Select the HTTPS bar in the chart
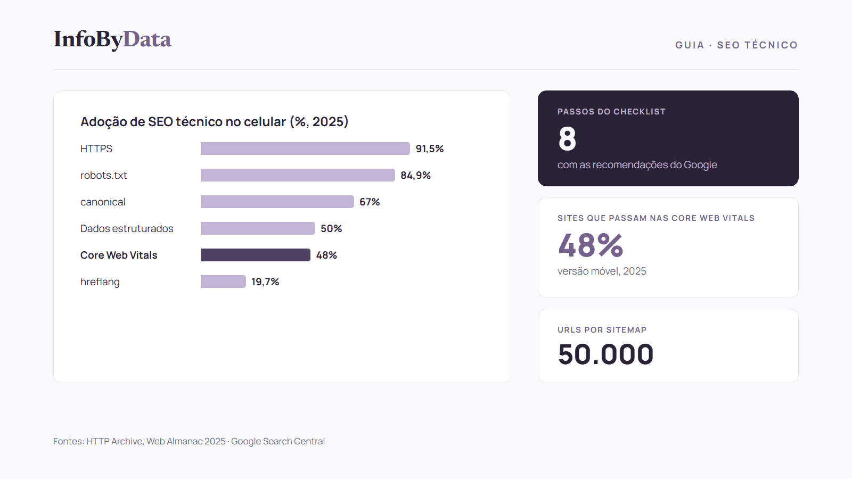The height and width of the screenshot is (479, 852). click(305, 148)
